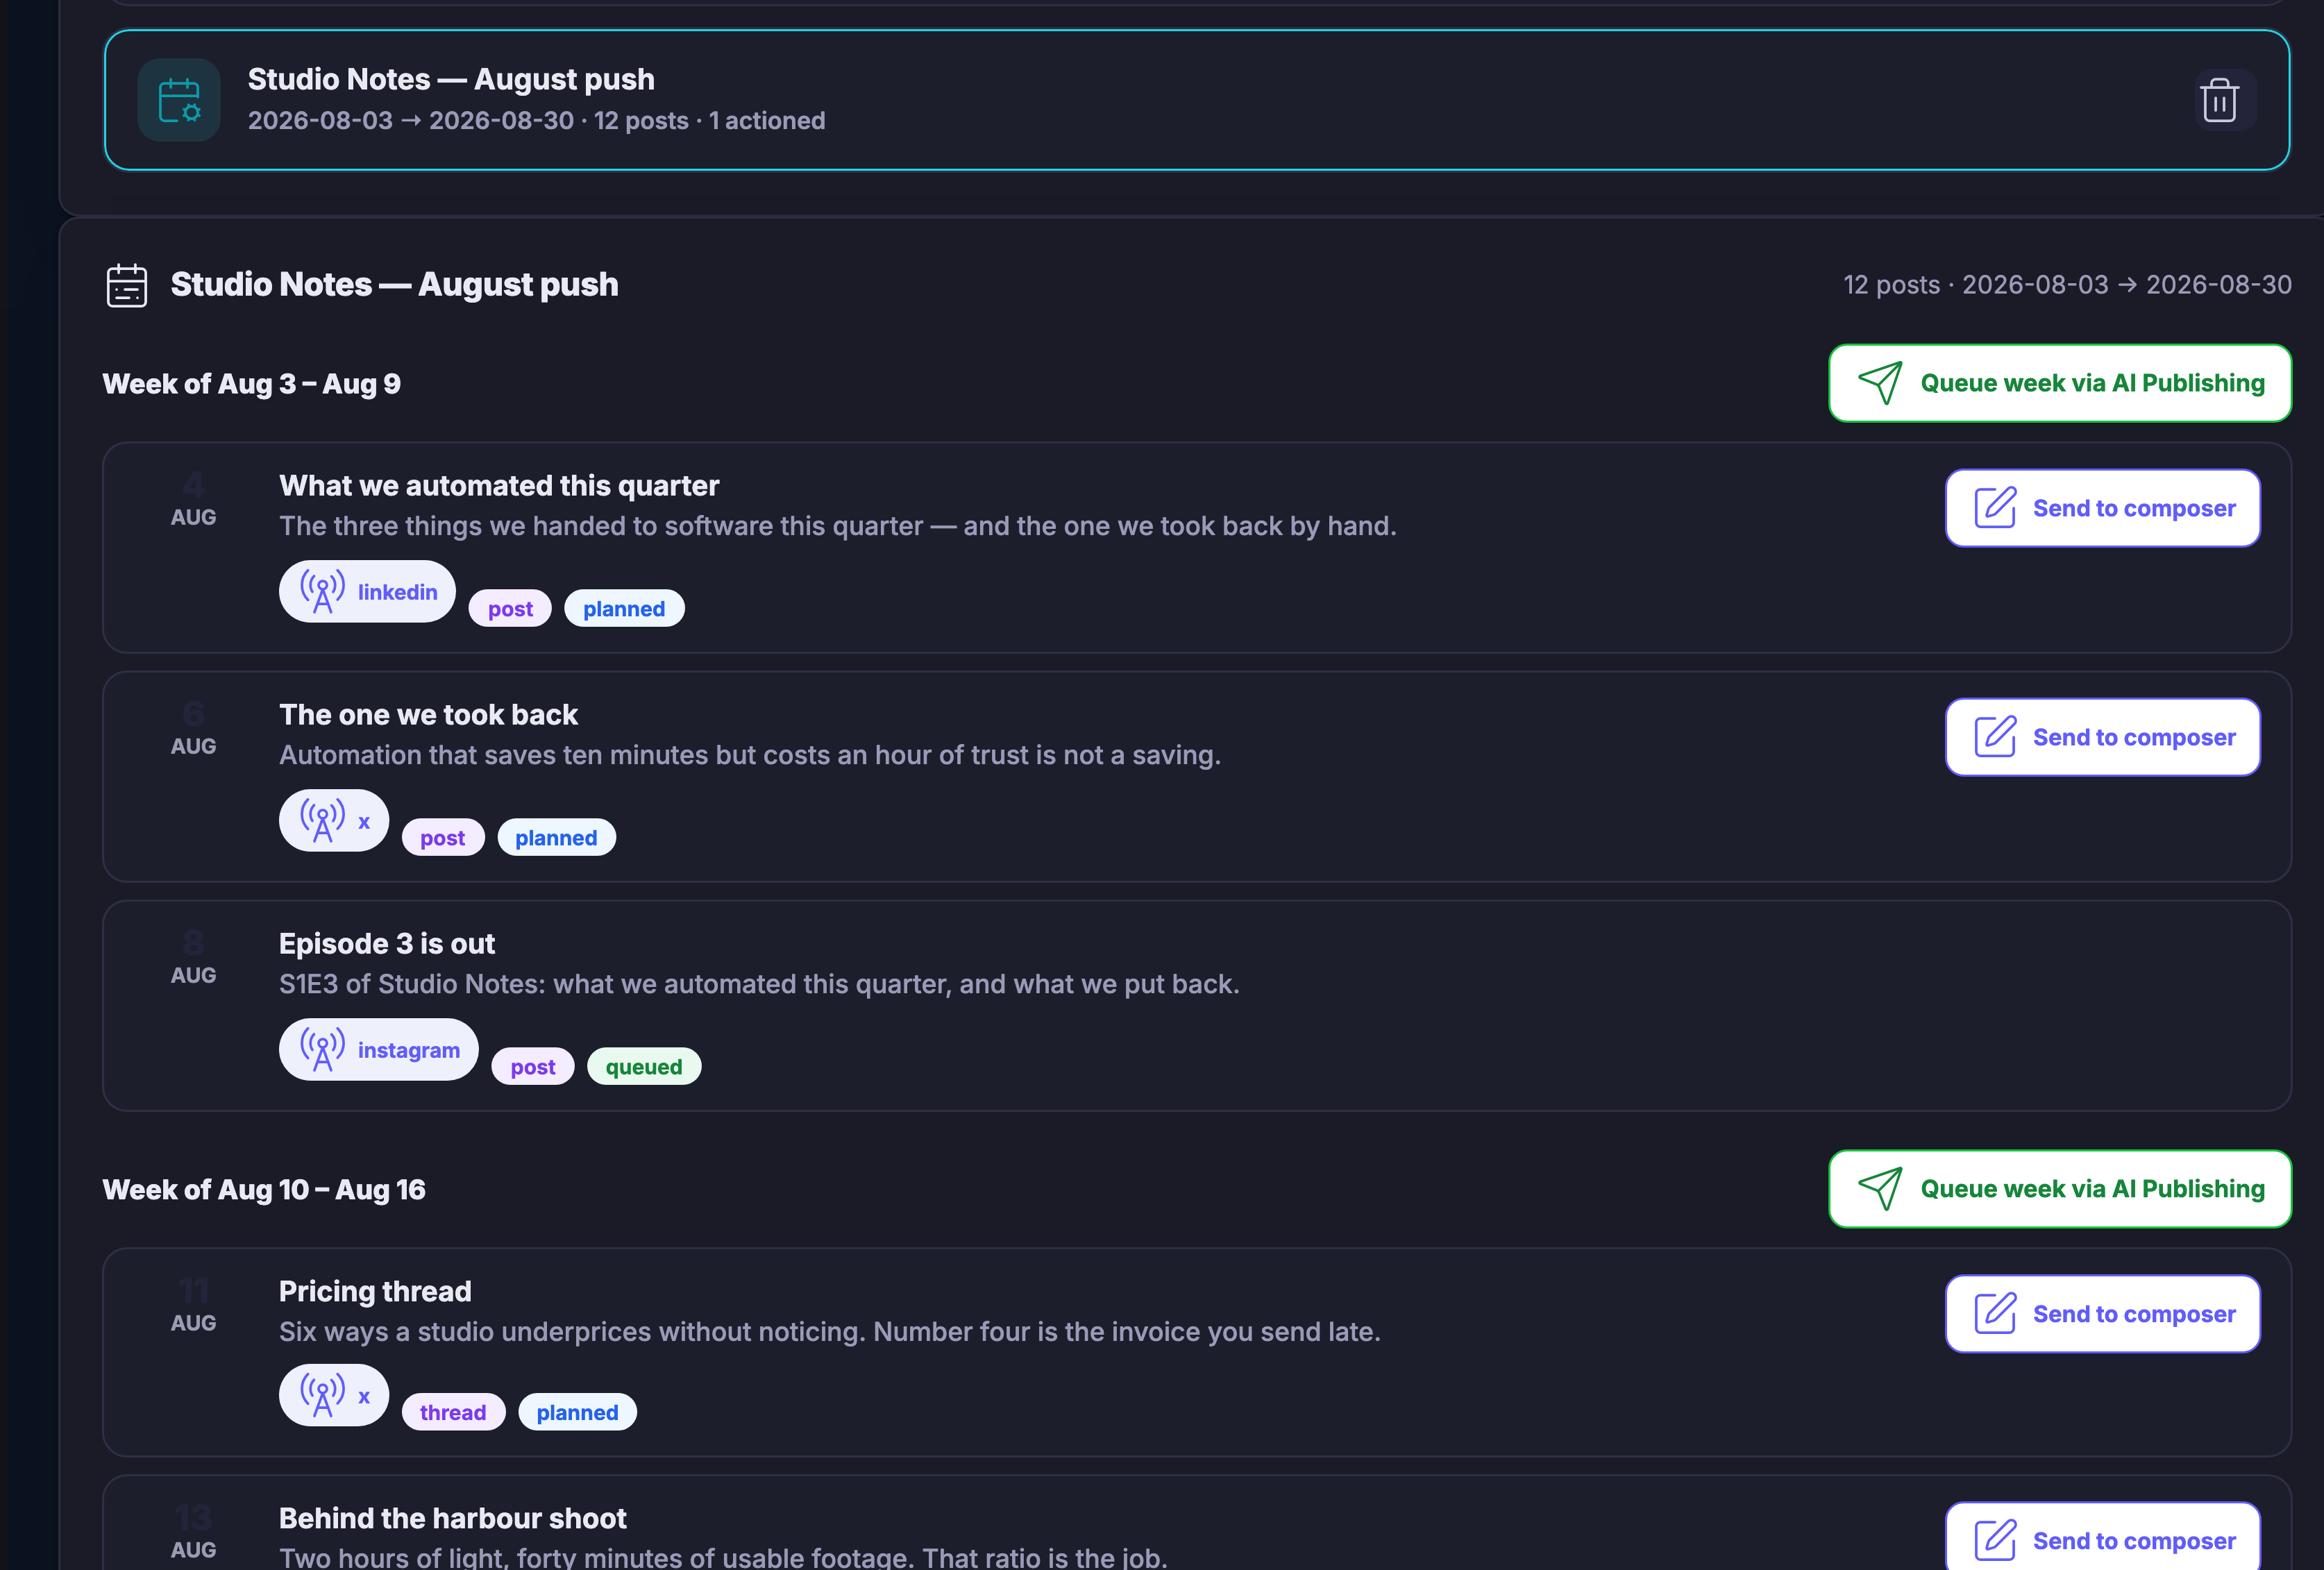Click the edit icon on 'What we automated' row
2324x1570 pixels.
point(1995,508)
